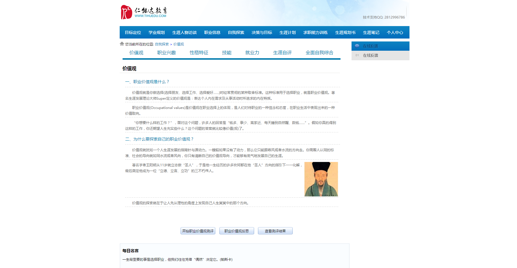Click the home icon beside the breadcrumb
The width and height of the screenshot is (517, 268).
tap(122, 44)
